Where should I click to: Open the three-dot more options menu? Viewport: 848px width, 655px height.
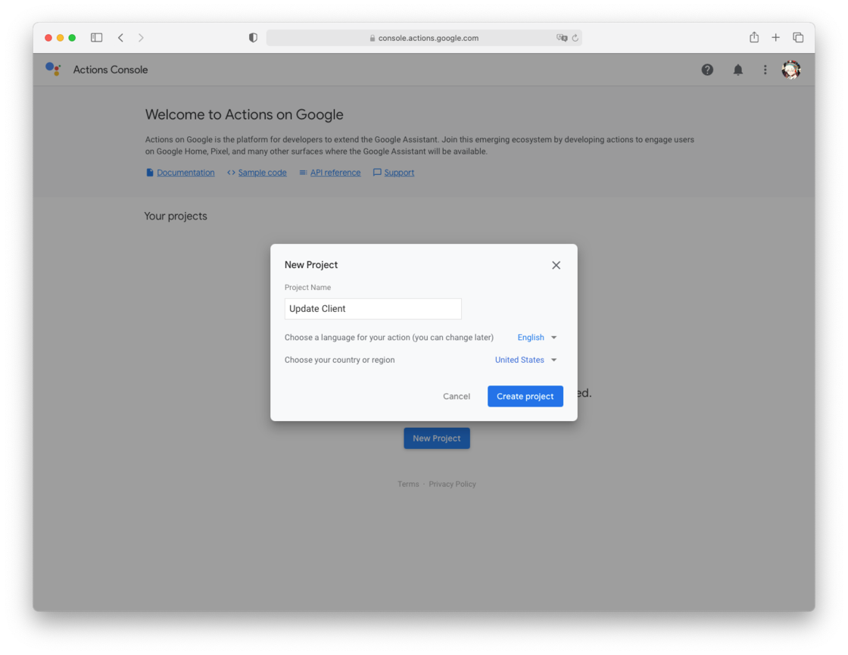765,70
